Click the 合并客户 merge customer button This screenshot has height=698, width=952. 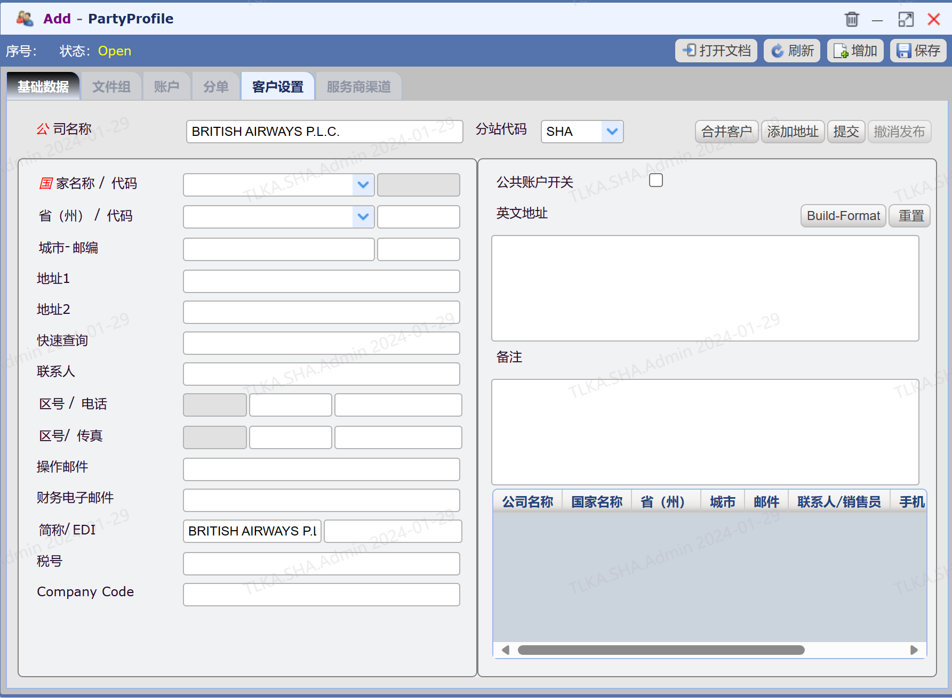coord(726,132)
